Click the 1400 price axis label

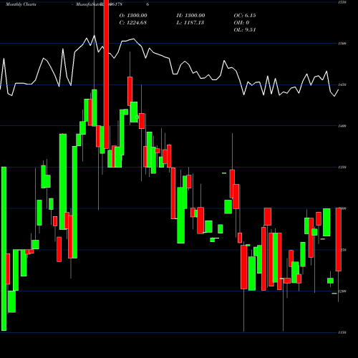[342, 126]
